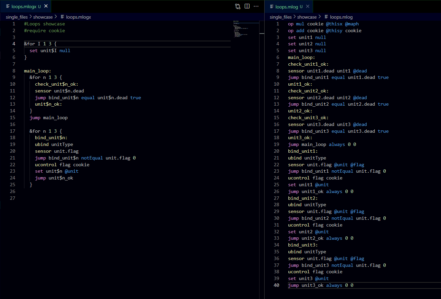Click 'main_loop:' label in loops.mlogx
Screen dimensions: 441x299
pos(38,71)
